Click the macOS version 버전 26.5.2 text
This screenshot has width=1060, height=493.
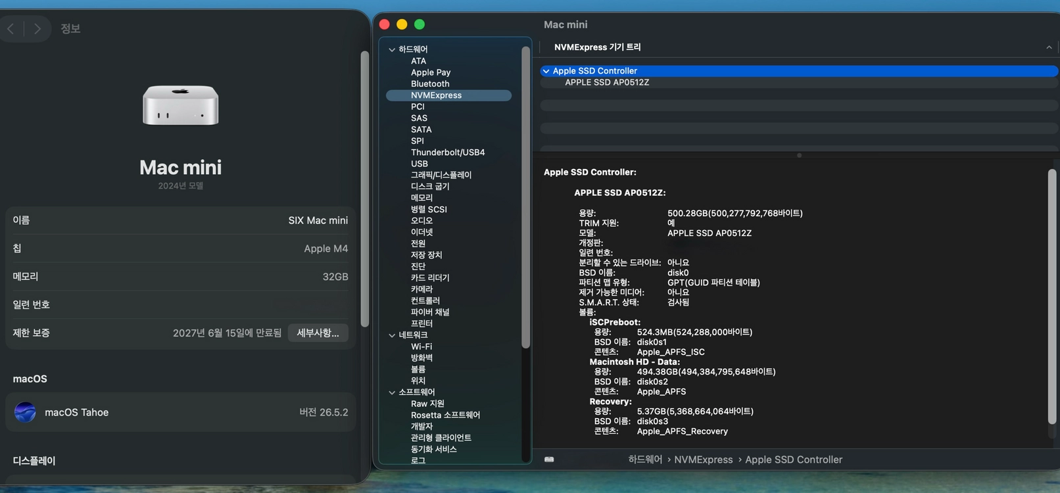[324, 412]
